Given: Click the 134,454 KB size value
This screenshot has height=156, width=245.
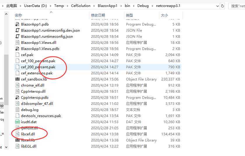Looking at the screenshot, I should [171, 134].
